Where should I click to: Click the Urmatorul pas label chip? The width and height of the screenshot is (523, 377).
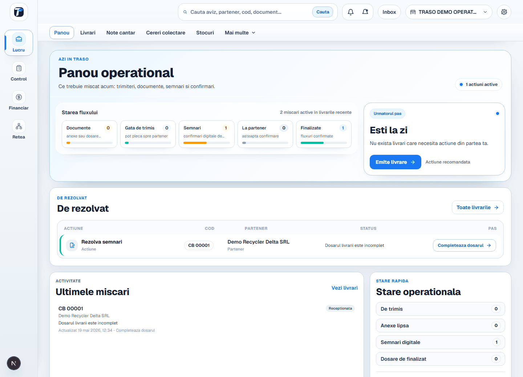(x=388, y=113)
